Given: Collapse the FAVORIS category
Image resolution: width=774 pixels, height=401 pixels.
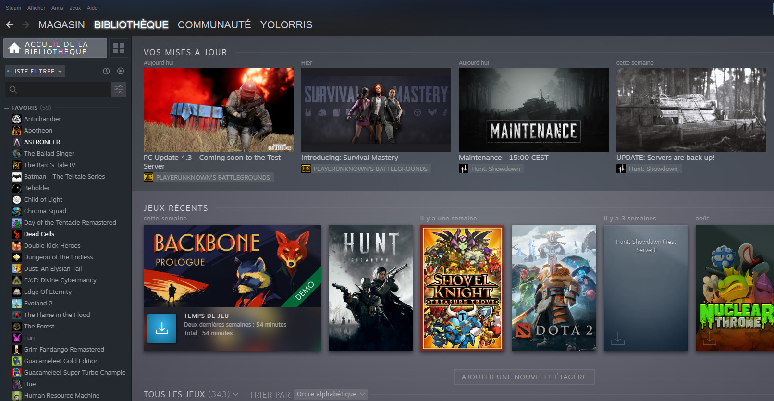Looking at the screenshot, I should coord(7,108).
